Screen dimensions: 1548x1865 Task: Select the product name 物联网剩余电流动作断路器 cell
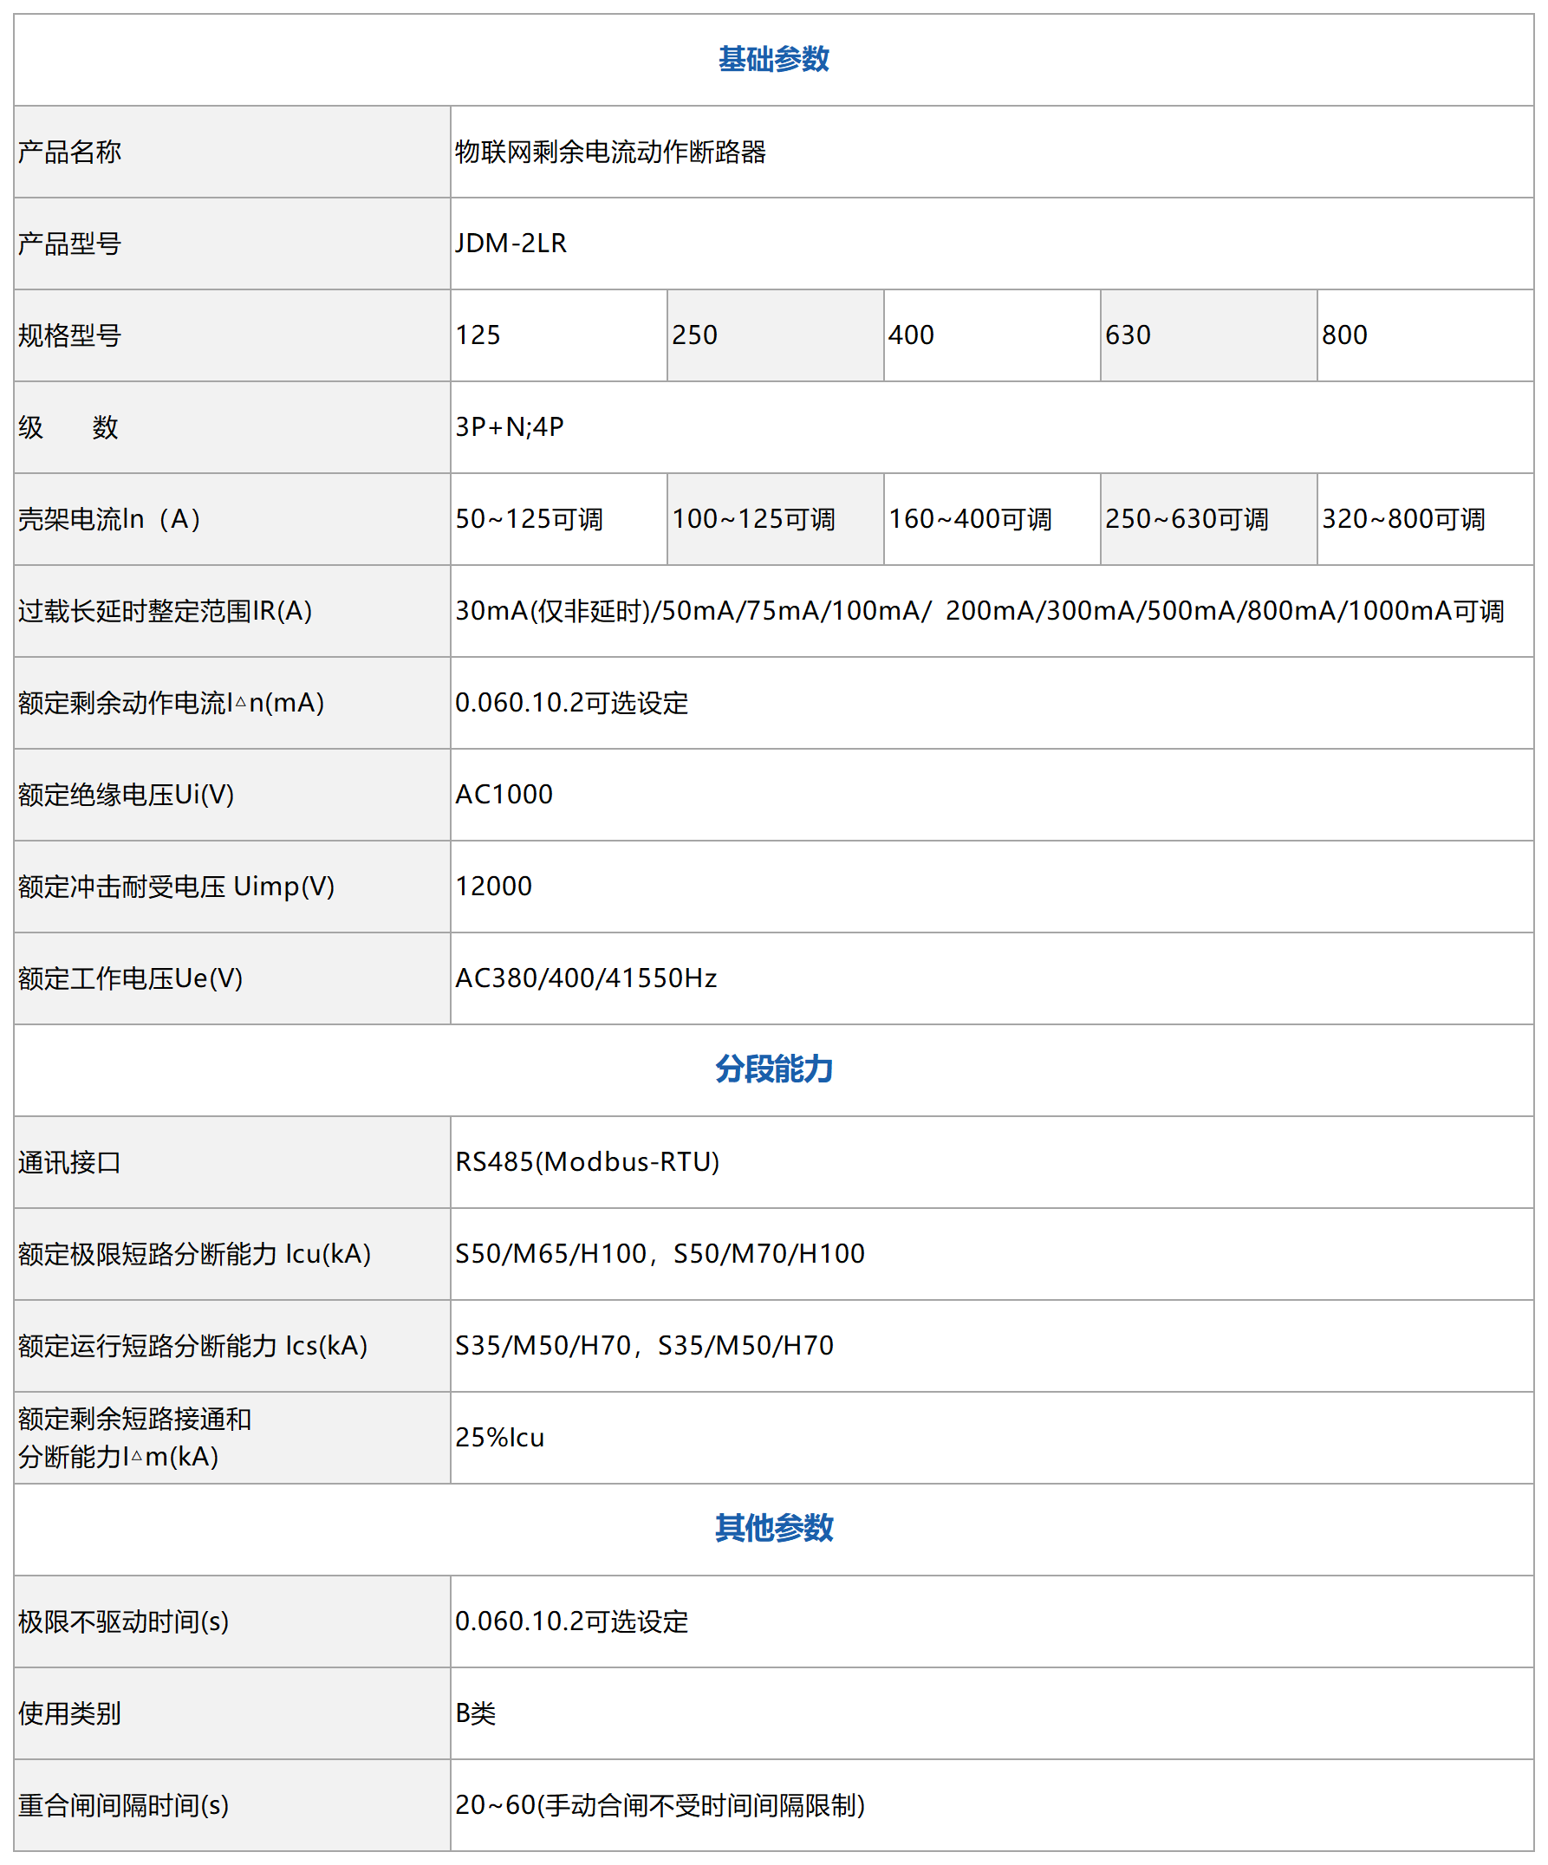[x=610, y=153]
